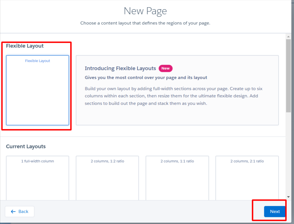Choose the 1 full-width column layout
This screenshot has width=294, height=224.
click(38, 178)
